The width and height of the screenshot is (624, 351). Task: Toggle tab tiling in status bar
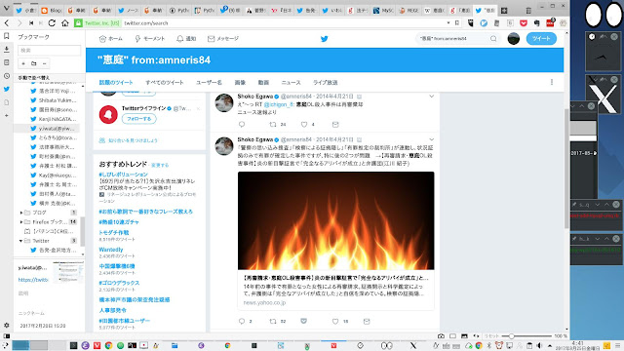coord(452,335)
